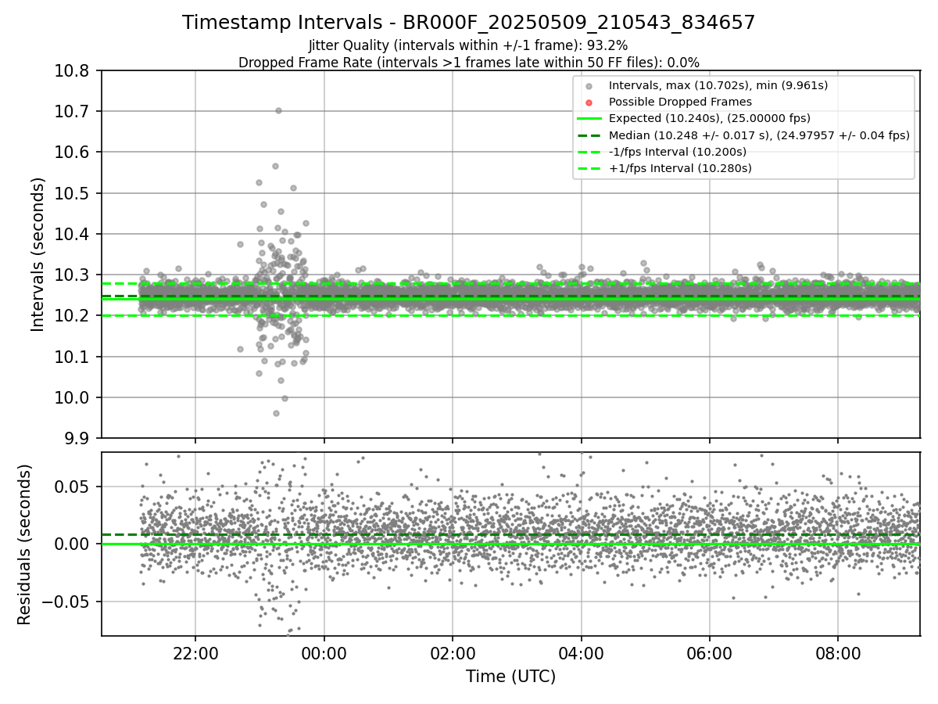Click the 'Intervals (seconds)' y-axis label
Image resolution: width=938 pixels, height=704 pixels.
[x=38, y=254]
